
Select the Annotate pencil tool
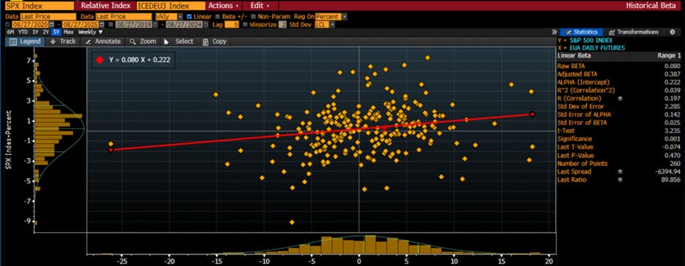click(x=102, y=42)
